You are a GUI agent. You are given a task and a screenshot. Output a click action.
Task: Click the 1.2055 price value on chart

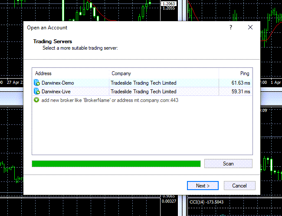(x=169, y=8)
